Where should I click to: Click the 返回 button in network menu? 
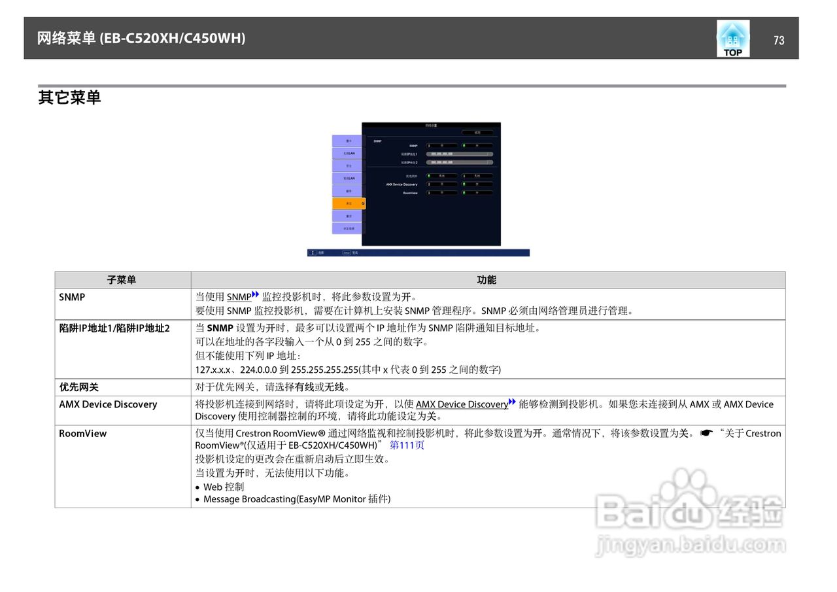click(477, 133)
